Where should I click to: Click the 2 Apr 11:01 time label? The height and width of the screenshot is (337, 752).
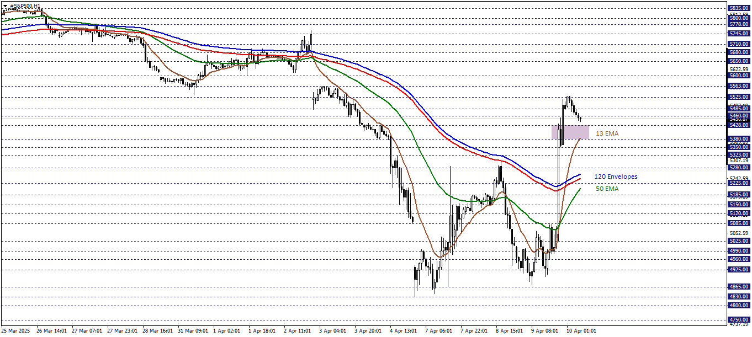(x=298, y=331)
